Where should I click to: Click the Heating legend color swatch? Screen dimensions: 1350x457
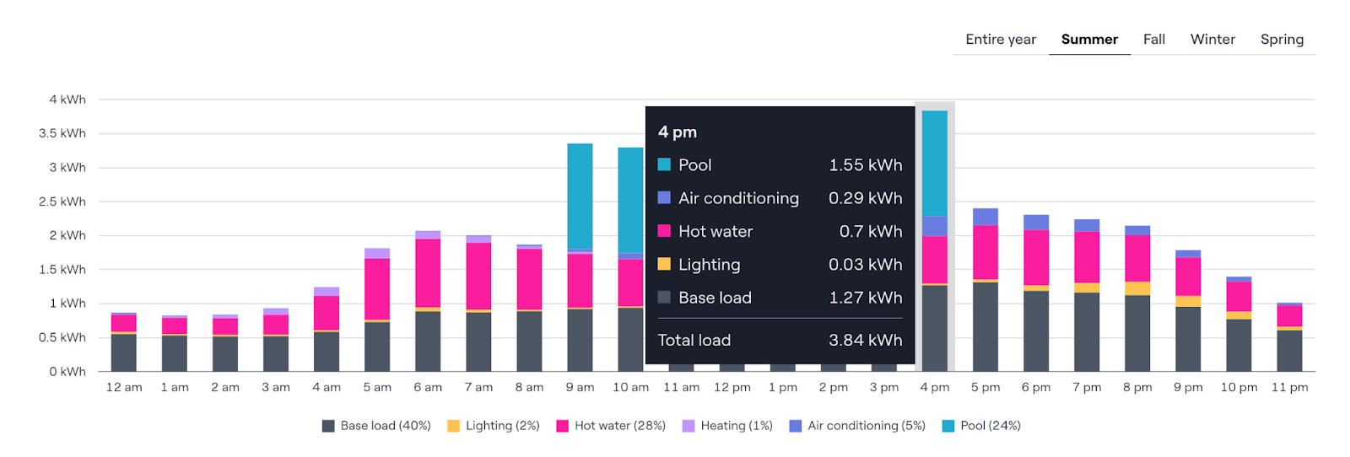pos(688,426)
